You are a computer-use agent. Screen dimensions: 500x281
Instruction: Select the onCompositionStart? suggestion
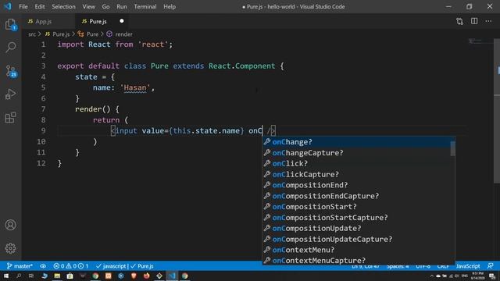pos(356,207)
